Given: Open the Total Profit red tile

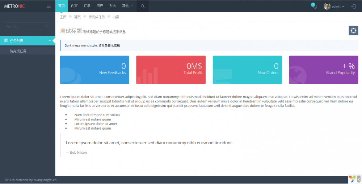Looking at the screenshot, I should (171, 70).
